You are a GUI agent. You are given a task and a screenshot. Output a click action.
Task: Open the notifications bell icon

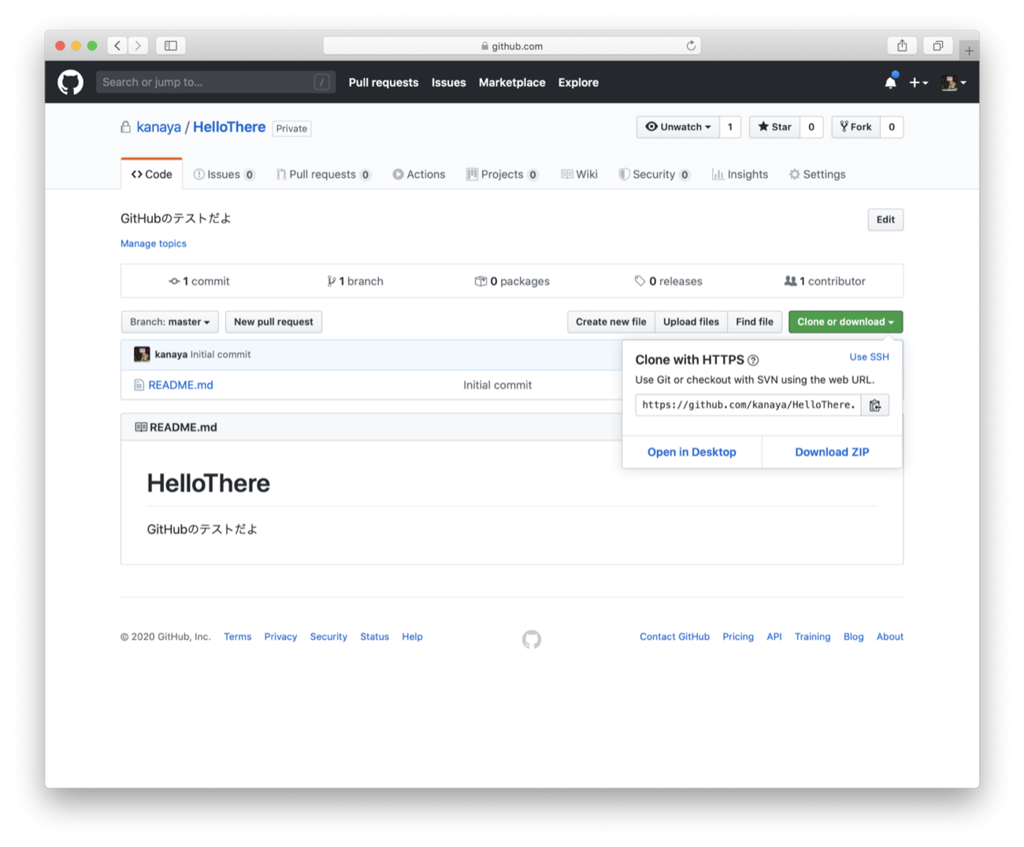[x=891, y=82]
